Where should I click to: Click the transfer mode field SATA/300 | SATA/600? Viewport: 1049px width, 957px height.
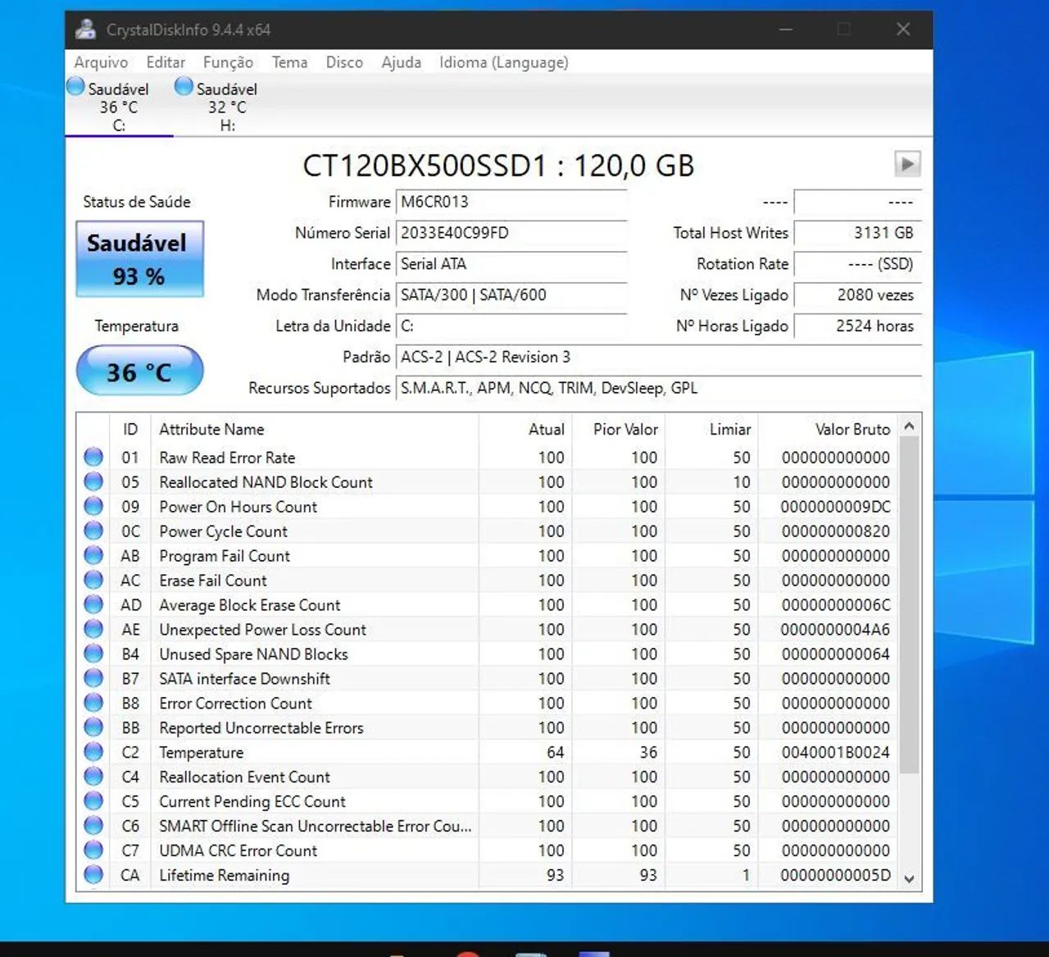(511, 295)
